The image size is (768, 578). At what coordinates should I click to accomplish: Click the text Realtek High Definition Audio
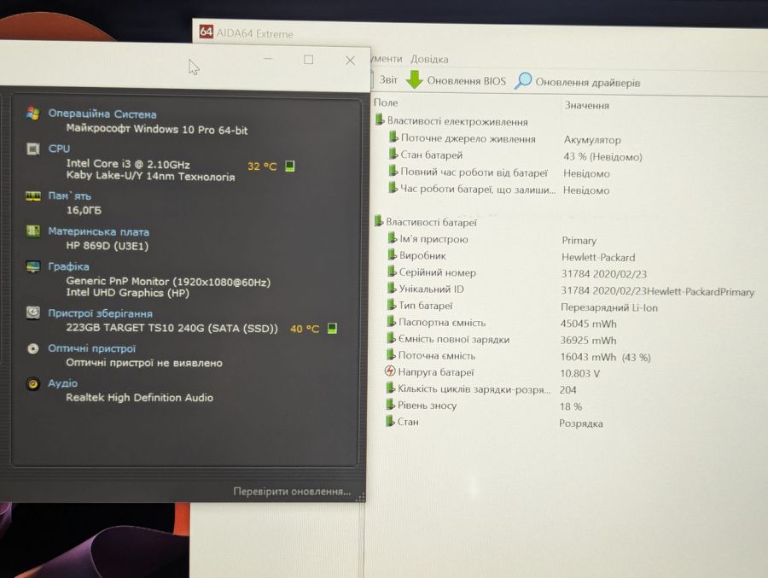click(x=140, y=398)
